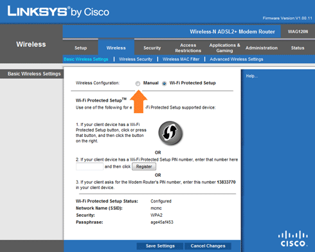The height and width of the screenshot is (252, 315).
Task: Click the Wireless Configuration label
Action: (x=98, y=83)
